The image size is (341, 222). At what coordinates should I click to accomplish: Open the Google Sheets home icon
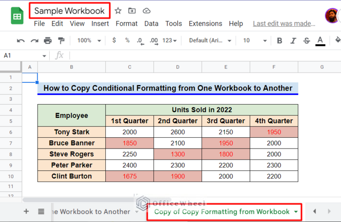[x=18, y=16]
